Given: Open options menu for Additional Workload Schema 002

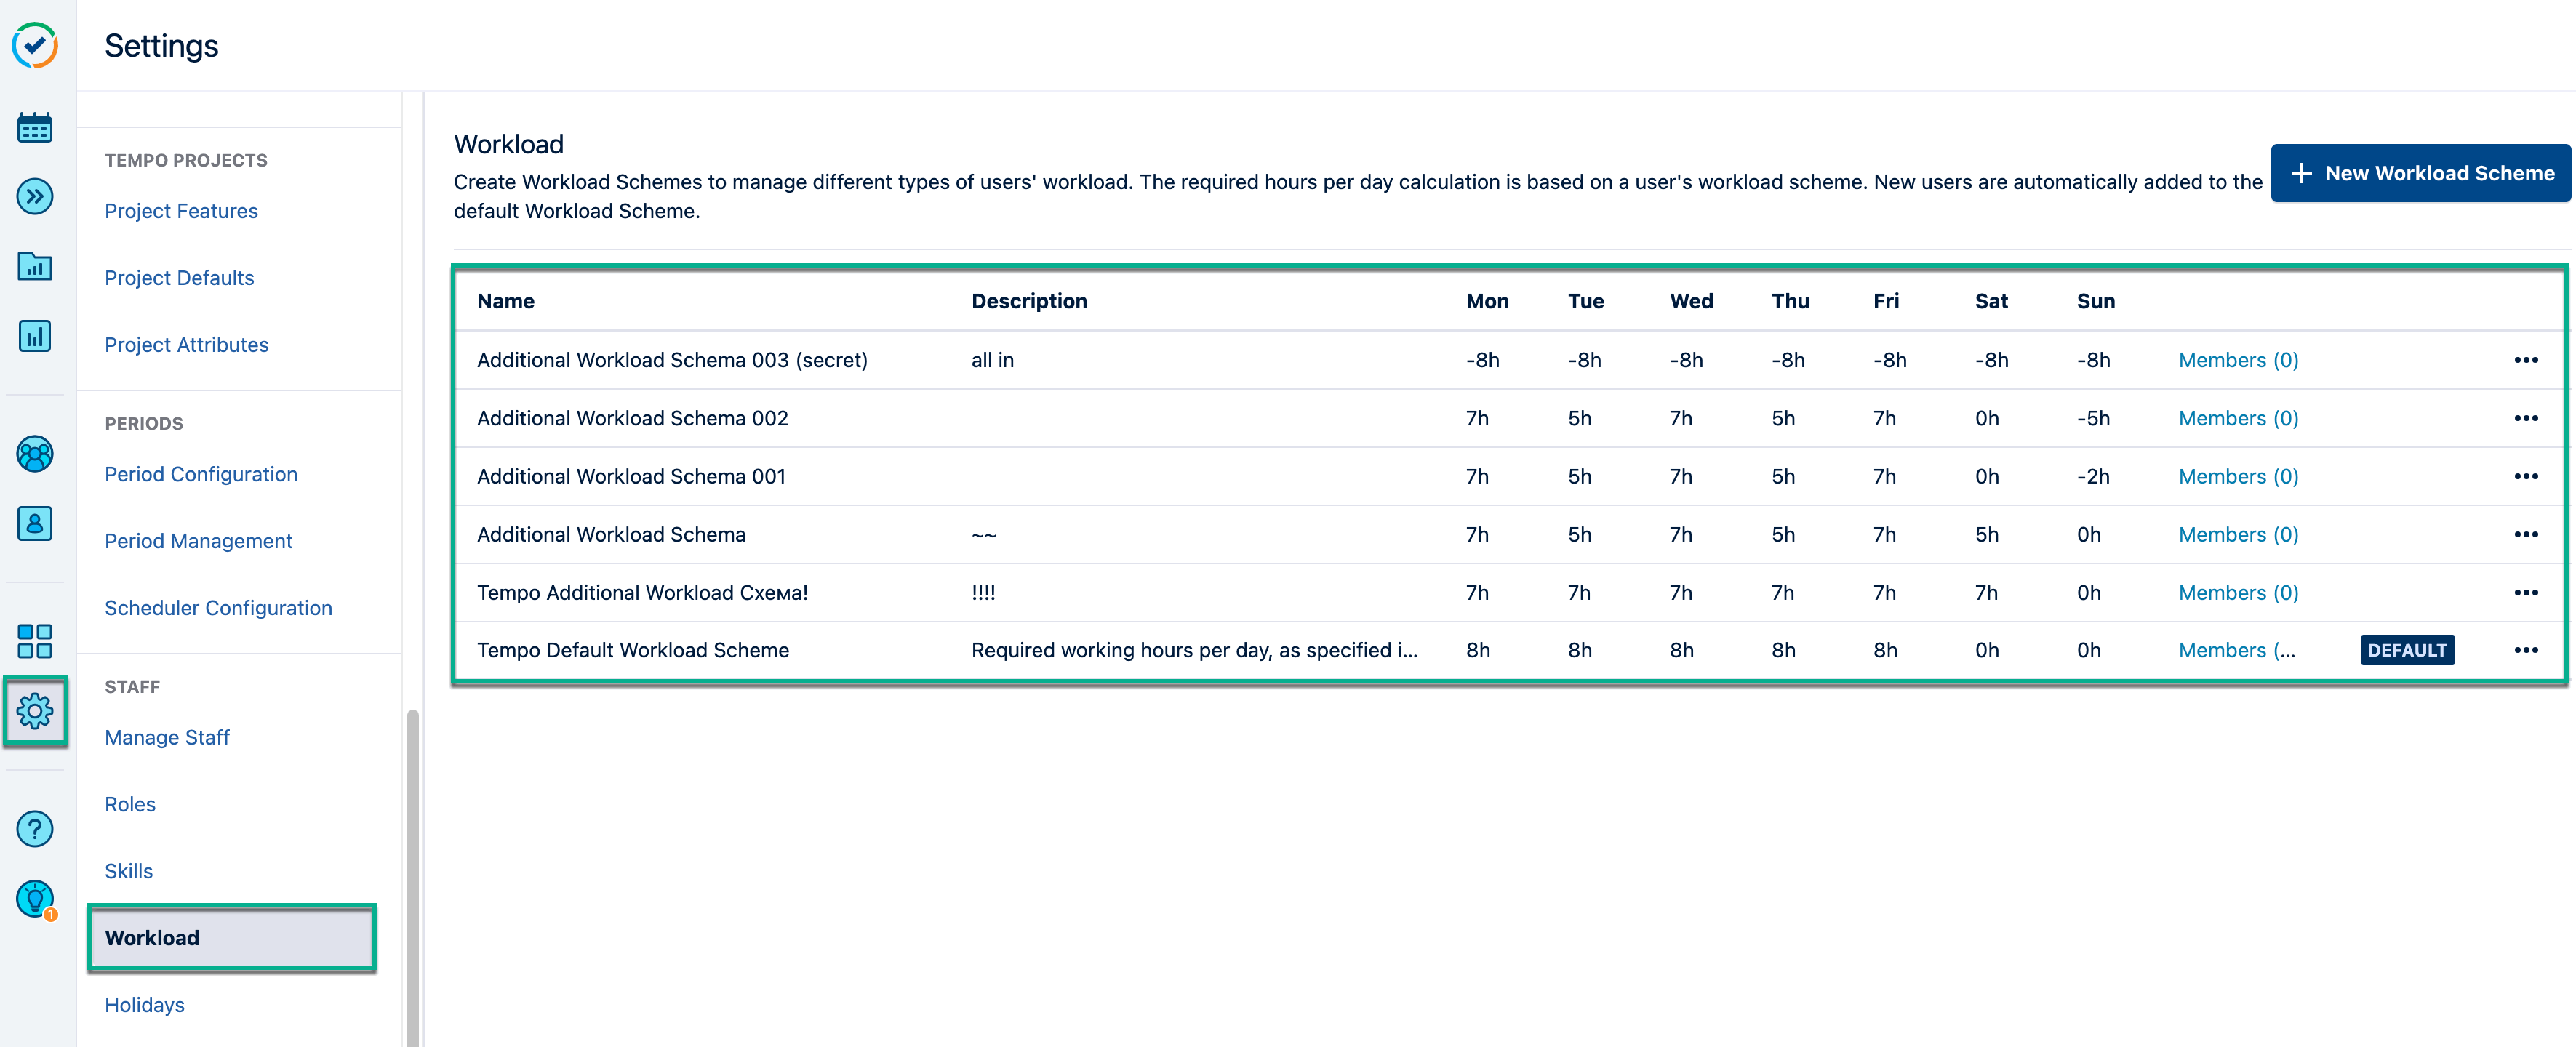Looking at the screenshot, I should click(2527, 418).
